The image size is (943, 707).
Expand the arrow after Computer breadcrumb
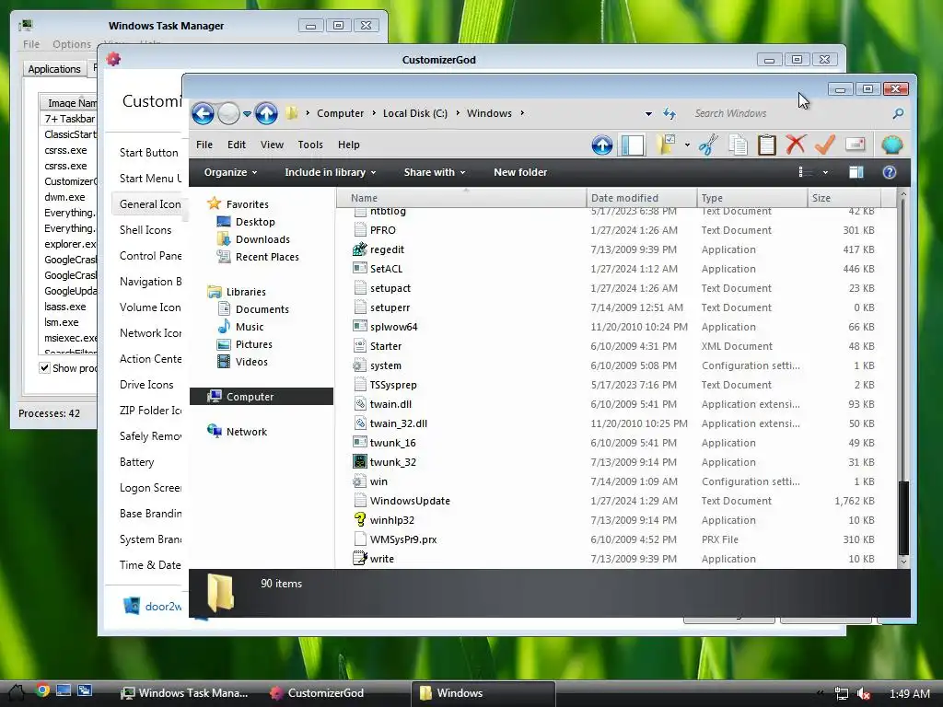[374, 113]
